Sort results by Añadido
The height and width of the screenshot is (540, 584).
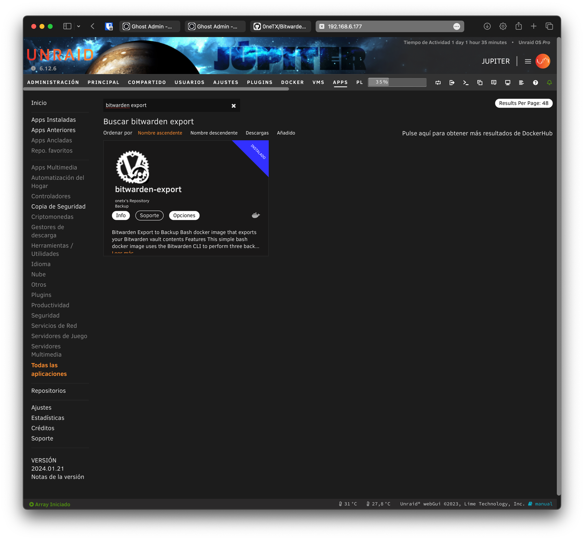tap(286, 133)
